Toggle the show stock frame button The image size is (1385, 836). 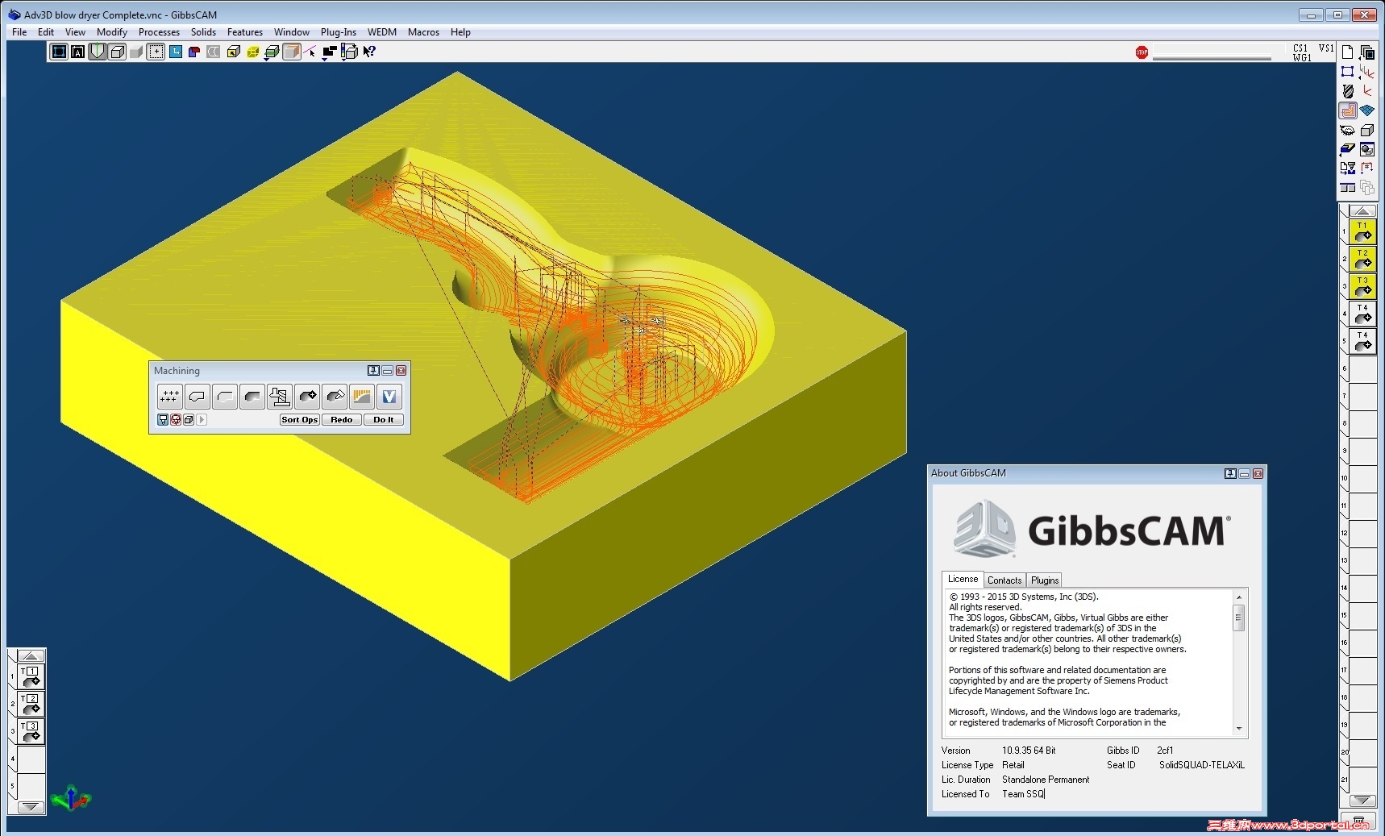click(x=59, y=52)
